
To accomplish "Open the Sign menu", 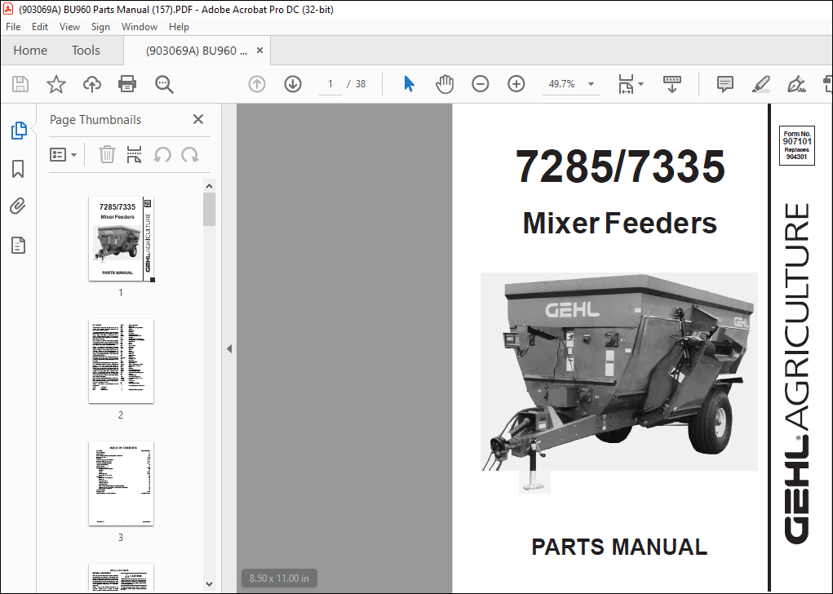I will [x=100, y=27].
